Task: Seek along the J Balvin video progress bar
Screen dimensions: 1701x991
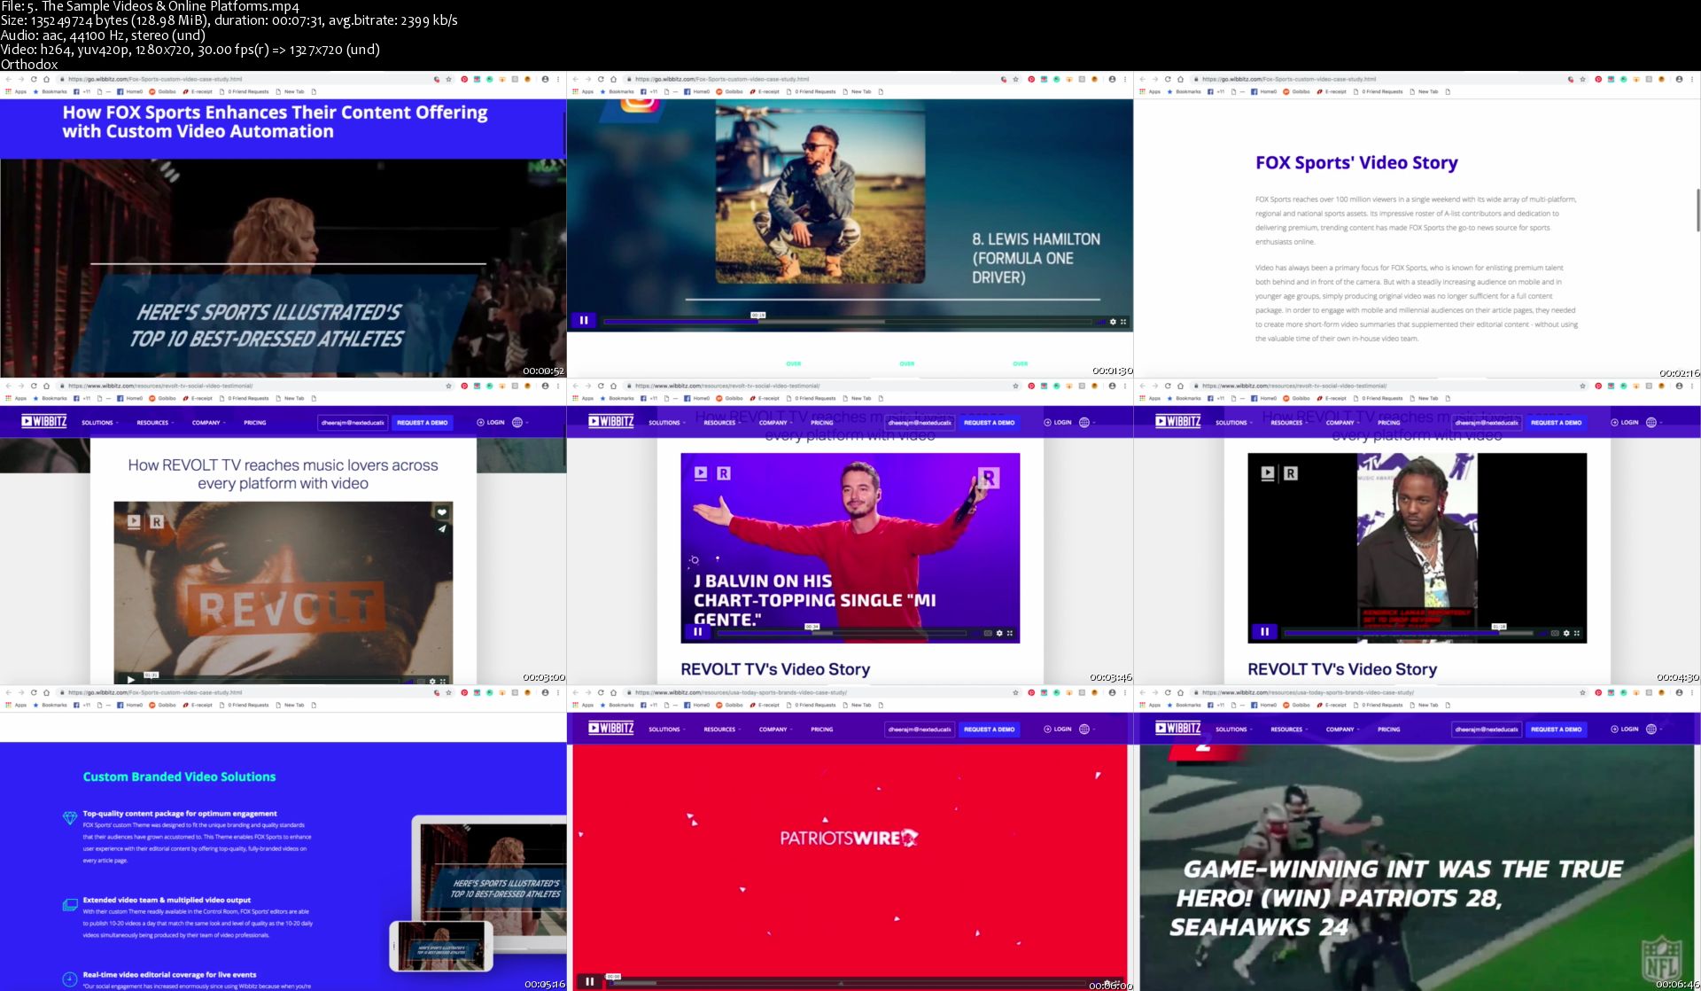Action: tap(842, 633)
